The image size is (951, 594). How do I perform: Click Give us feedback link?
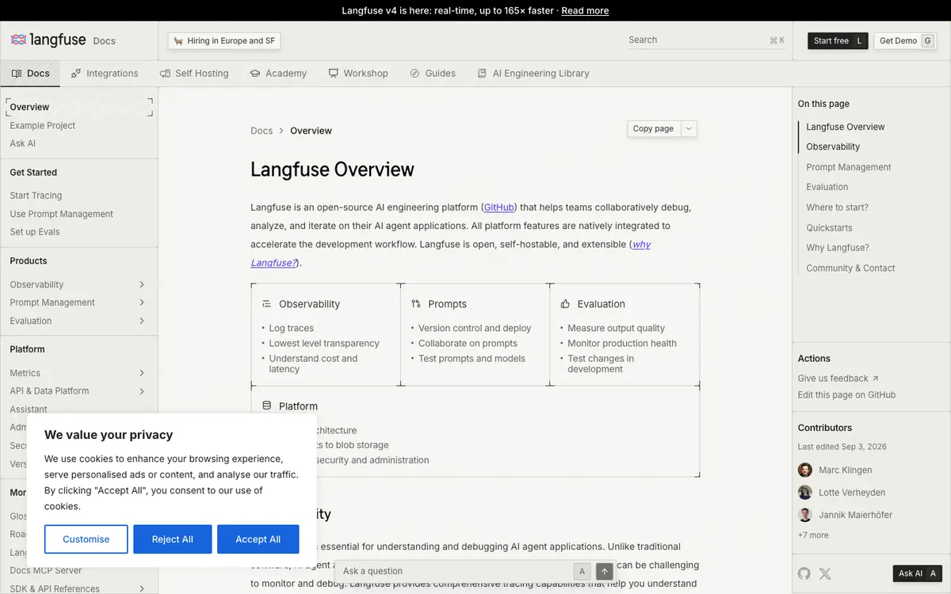click(838, 379)
